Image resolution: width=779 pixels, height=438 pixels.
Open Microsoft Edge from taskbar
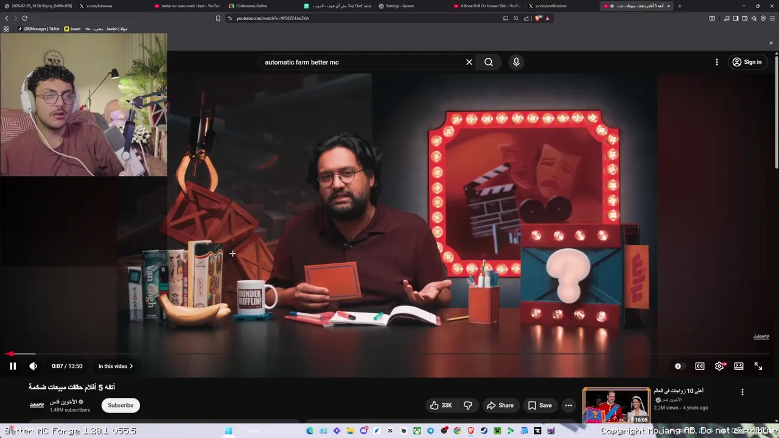click(x=310, y=431)
